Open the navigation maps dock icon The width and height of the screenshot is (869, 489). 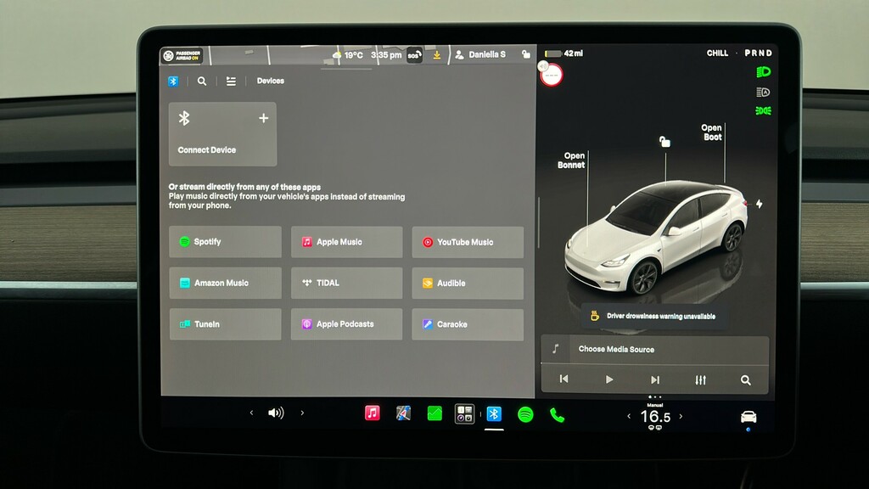click(x=403, y=413)
